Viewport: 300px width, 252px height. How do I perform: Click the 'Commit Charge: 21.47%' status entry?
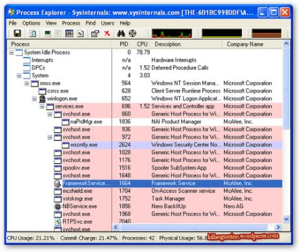89,238
